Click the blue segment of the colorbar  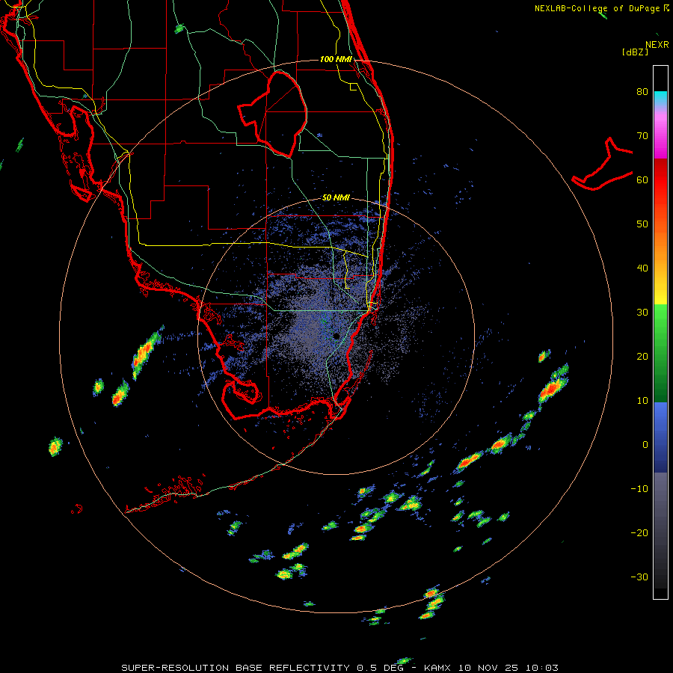[x=660, y=437]
